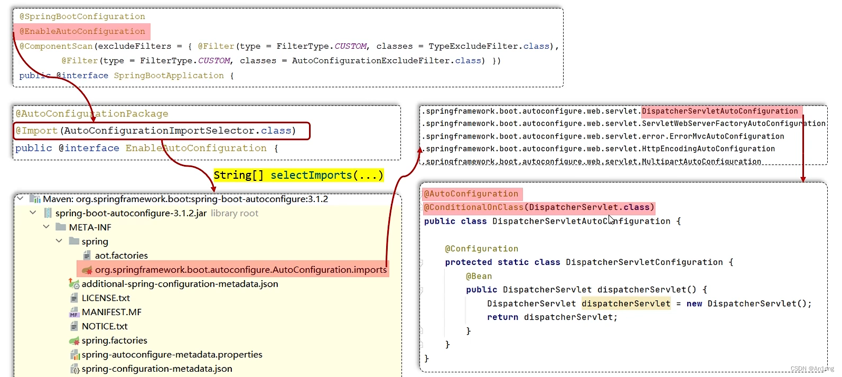Toggle fold marker beside DispatcherServletConfiguration class line

(x=422, y=262)
